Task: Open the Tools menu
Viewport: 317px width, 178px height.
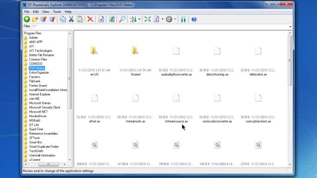Action: [x=57, y=12]
